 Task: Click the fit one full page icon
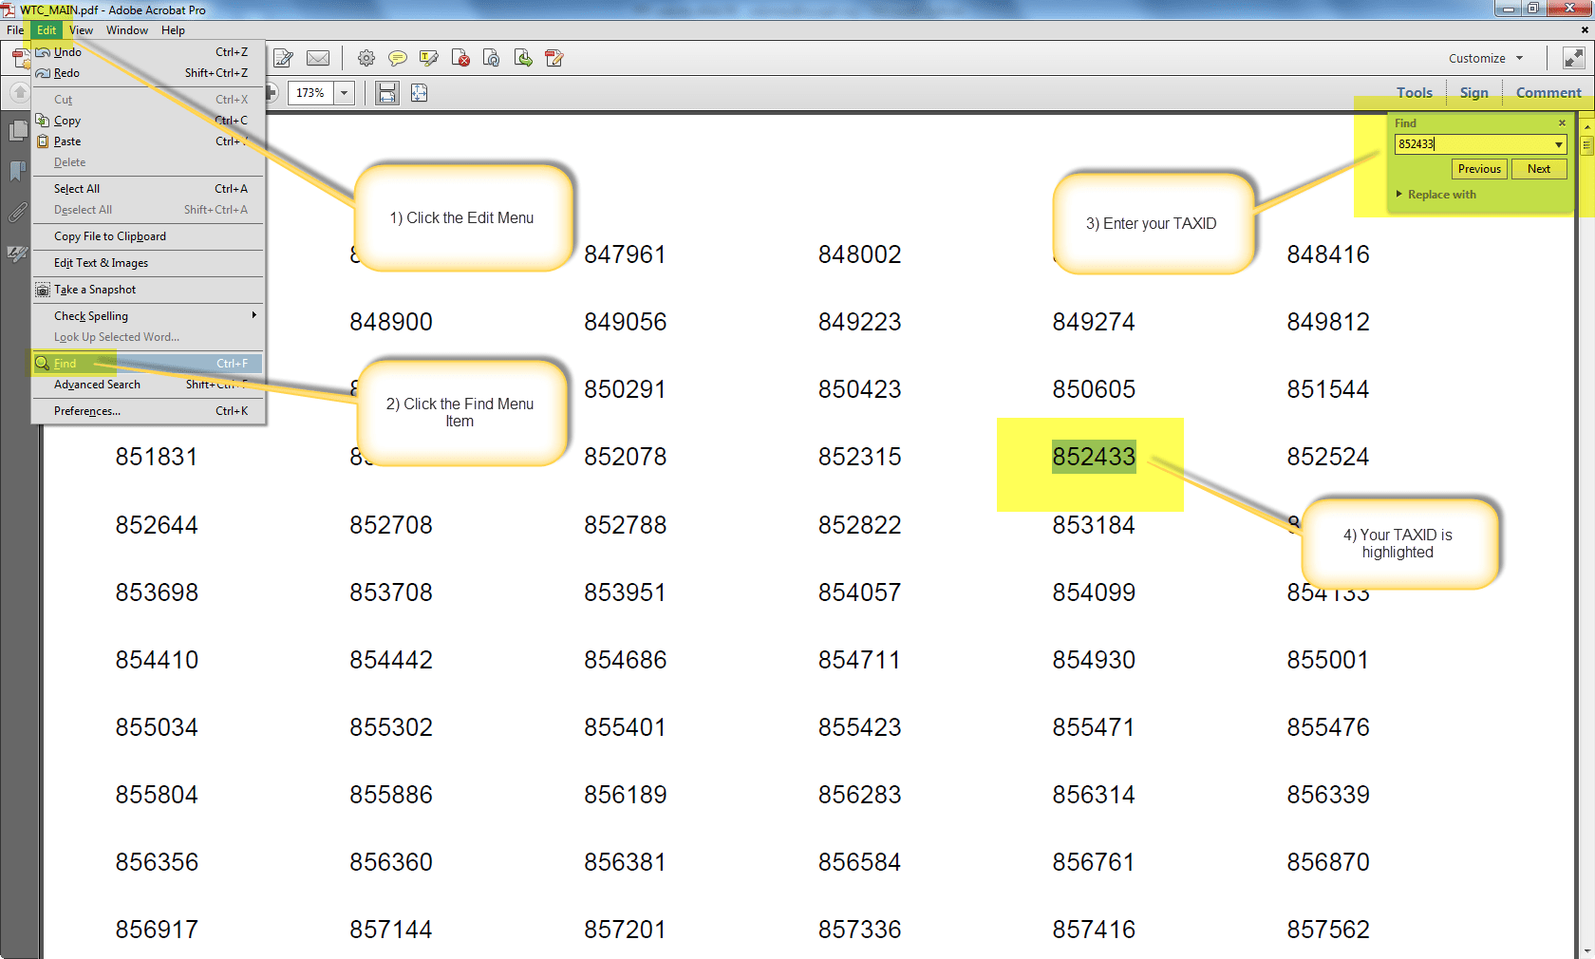pyautogui.click(x=420, y=93)
